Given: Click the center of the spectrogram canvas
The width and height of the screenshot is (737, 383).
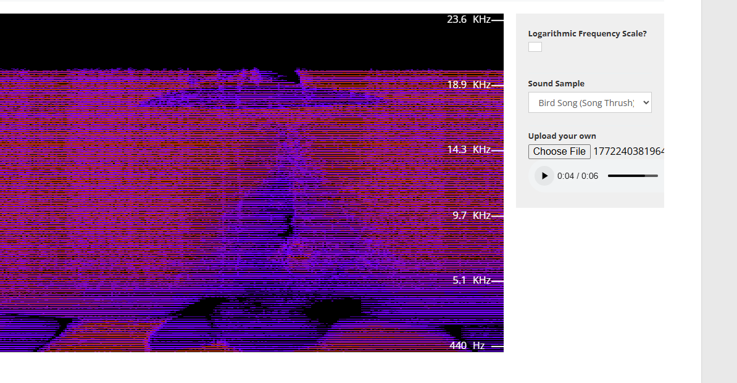Looking at the screenshot, I should [252, 183].
